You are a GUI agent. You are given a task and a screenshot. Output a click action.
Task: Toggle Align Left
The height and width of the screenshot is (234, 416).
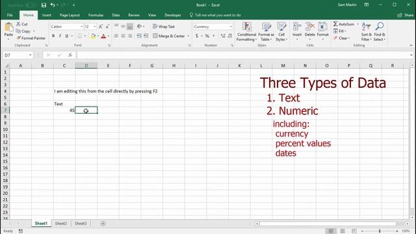point(116,36)
